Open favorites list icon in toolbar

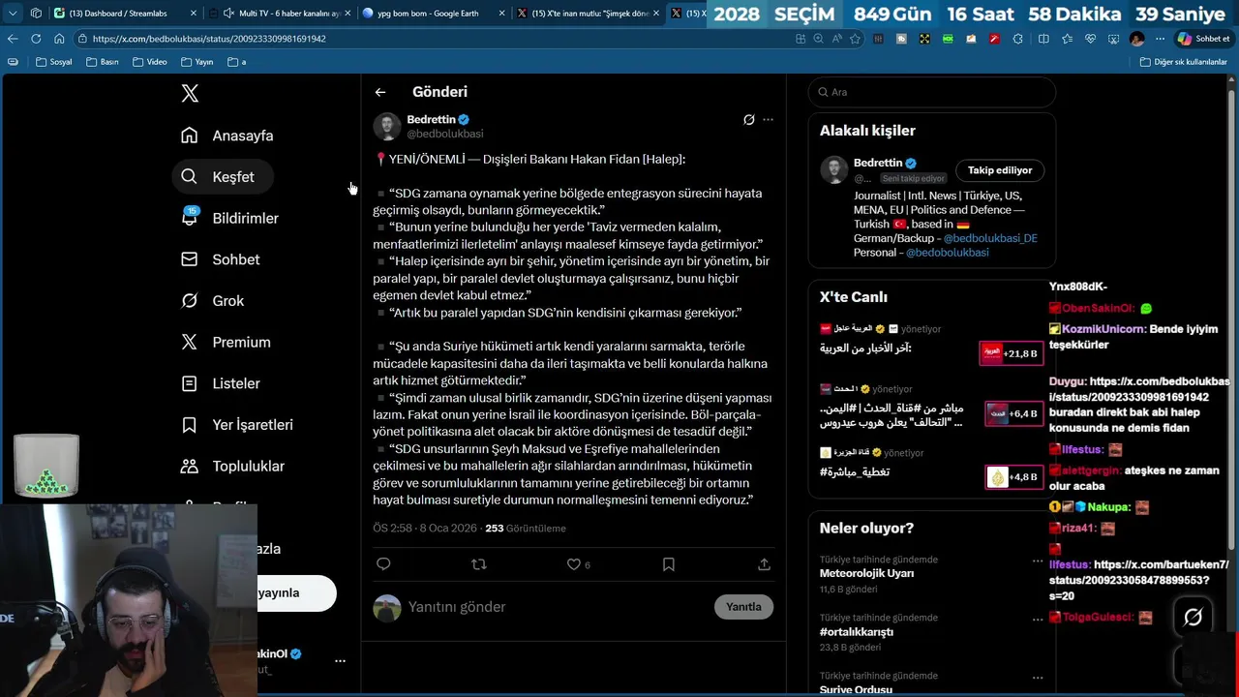[1067, 39]
